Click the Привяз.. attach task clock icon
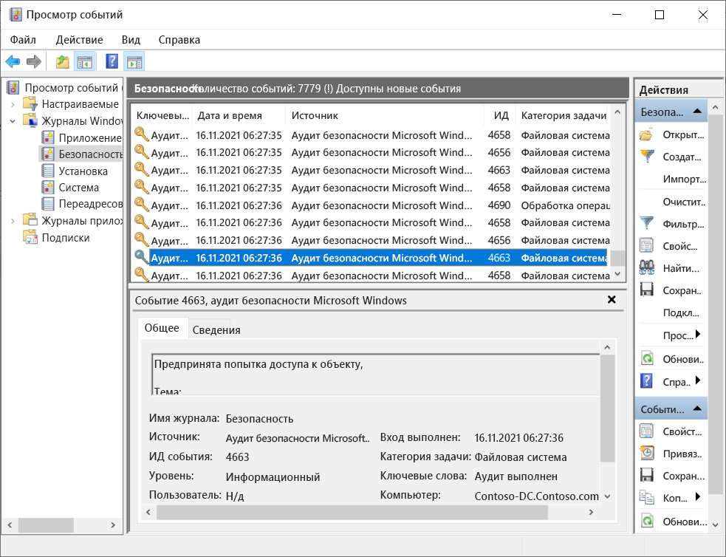The height and width of the screenshot is (557, 726). (x=647, y=454)
